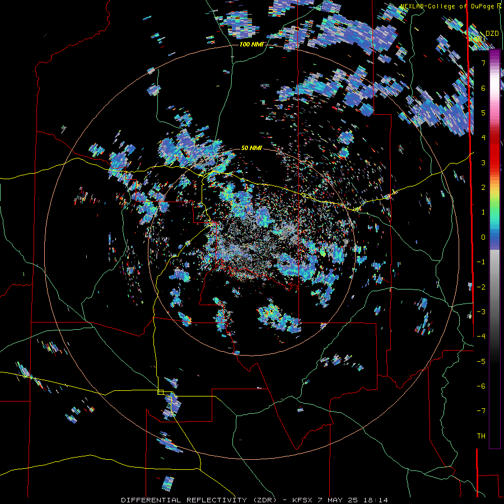Select the "KFSX" radar station identifier
Screen dimensions: 504x504
tap(304, 500)
